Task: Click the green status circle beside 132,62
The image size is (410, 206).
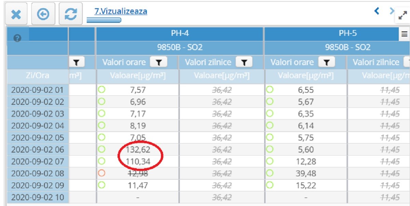Action: point(101,149)
